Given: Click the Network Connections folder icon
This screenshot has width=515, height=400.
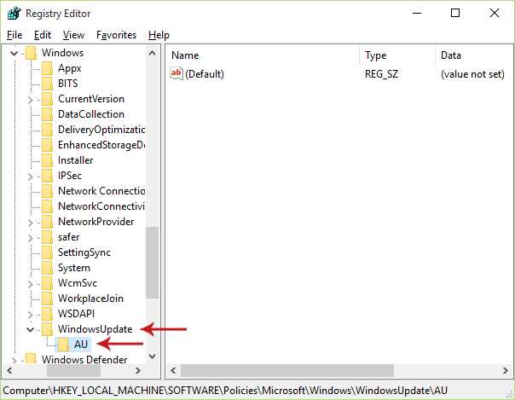Looking at the screenshot, I should point(47,191).
